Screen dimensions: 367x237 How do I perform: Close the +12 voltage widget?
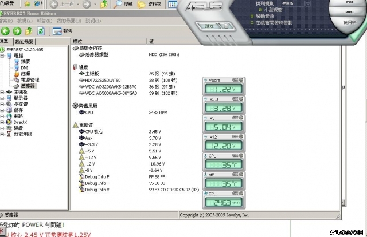point(241,136)
